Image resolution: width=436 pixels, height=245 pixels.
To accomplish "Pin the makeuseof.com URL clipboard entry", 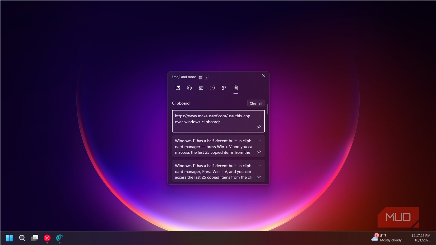I will [259, 127].
